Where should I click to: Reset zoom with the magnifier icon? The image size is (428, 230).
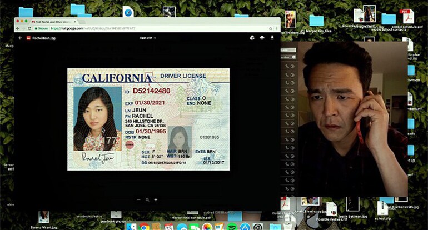point(147,199)
